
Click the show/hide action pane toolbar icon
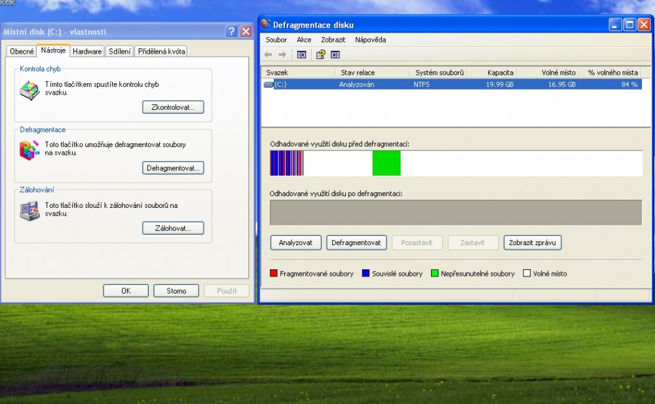point(335,55)
